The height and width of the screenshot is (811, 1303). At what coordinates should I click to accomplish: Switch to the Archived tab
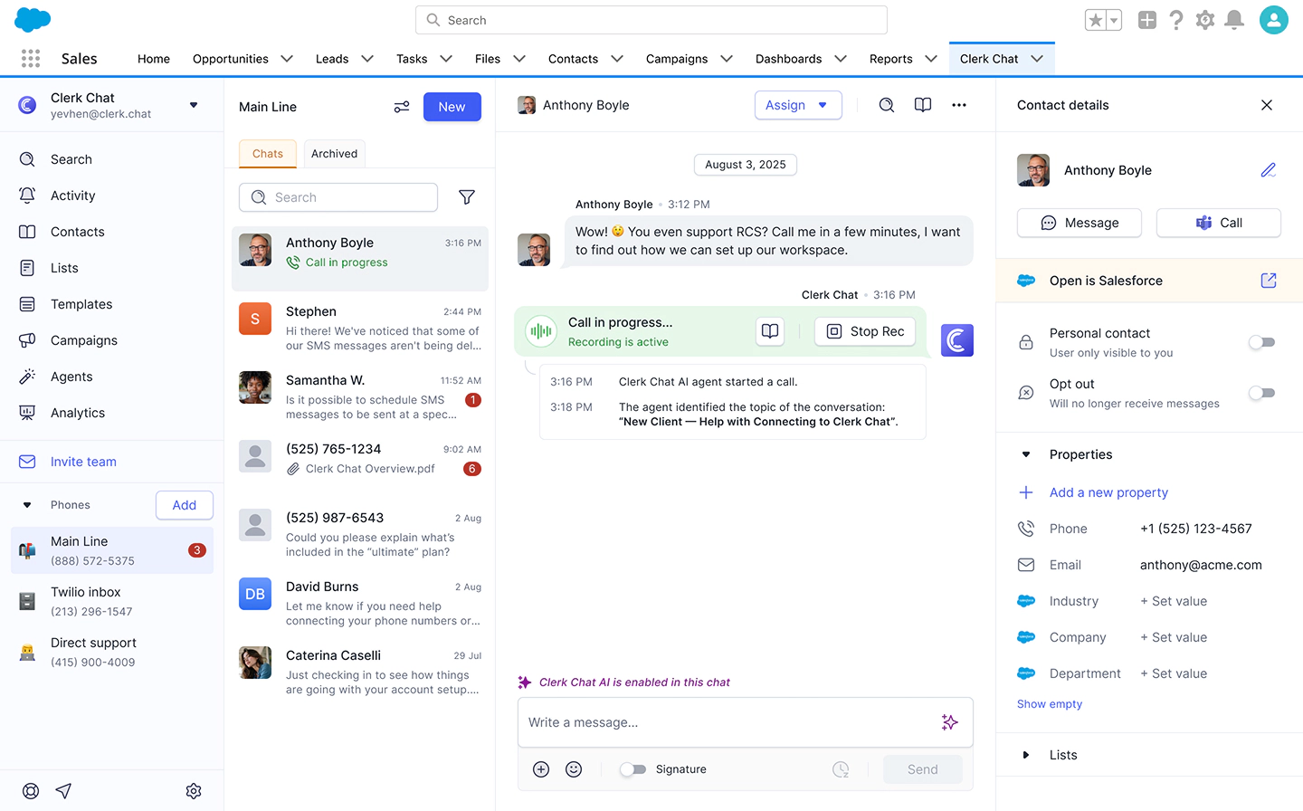(335, 154)
